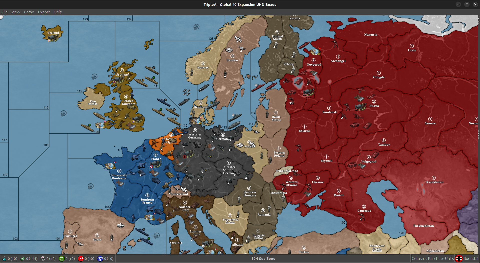Open the Export menu

coord(44,12)
